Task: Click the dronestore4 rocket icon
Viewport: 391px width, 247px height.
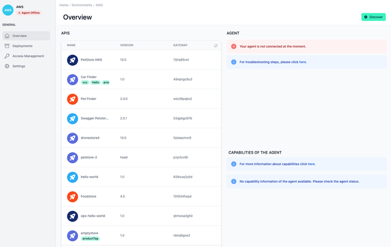Action: [73, 138]
